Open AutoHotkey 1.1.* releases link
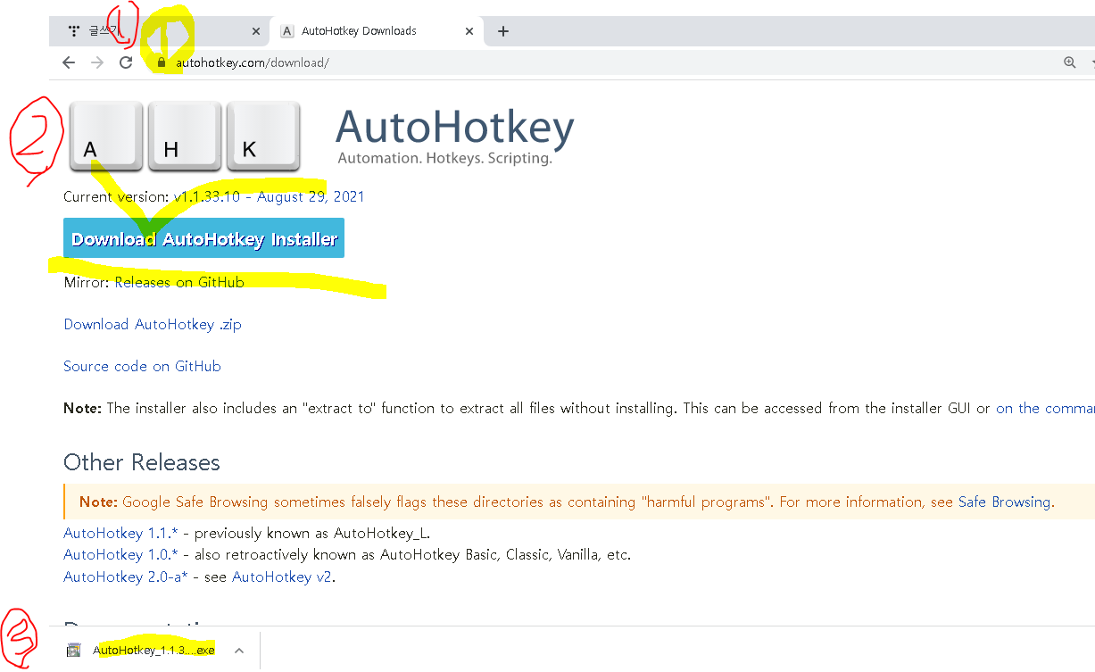Viewport: 1095px width, 672px height. pyautogui.click(x=120, y=533)
